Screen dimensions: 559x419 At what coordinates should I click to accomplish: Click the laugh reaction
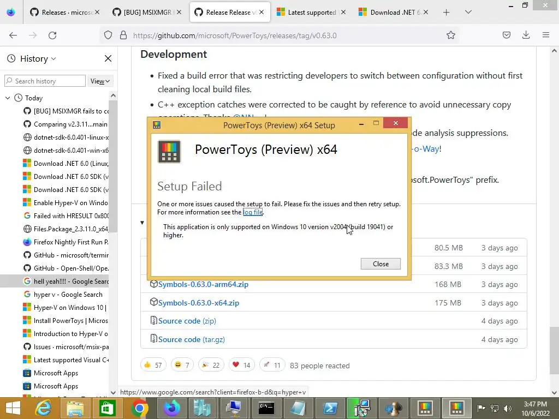click(x=182, y=365)
